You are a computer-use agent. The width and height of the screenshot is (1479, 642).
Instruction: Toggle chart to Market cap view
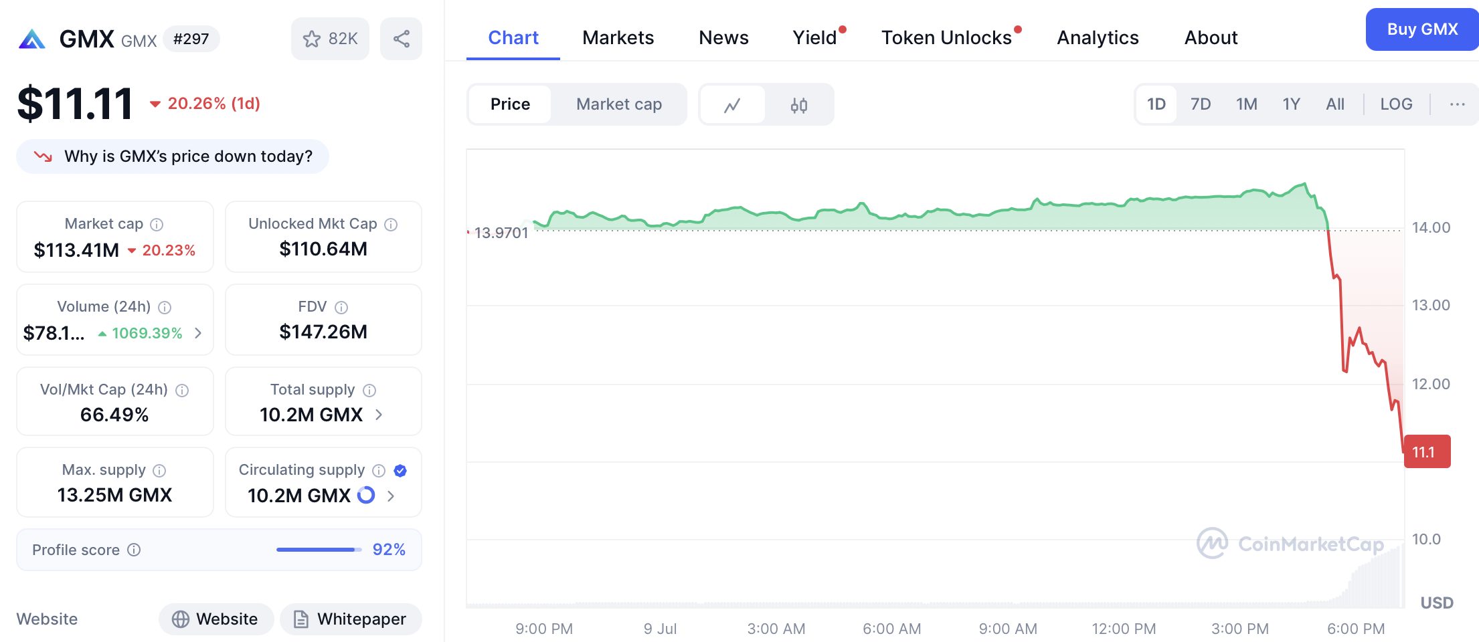618,104
